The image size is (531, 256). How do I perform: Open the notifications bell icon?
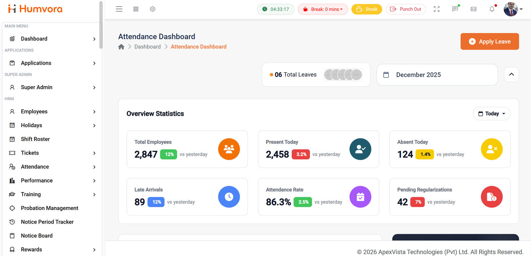pos(492,9)
